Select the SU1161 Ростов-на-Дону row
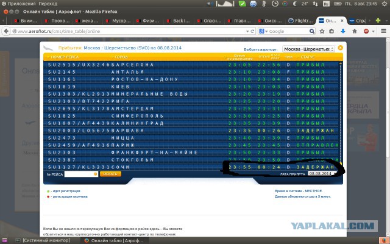Image resolution: width=390 pixels, height=244 pixels. 191,79
